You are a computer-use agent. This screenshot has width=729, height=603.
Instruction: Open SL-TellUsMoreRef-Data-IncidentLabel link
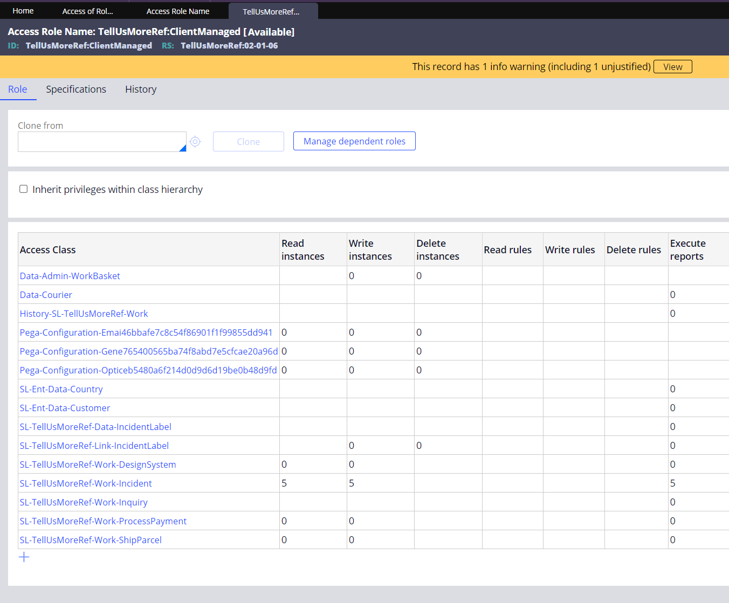pos(95,427)
